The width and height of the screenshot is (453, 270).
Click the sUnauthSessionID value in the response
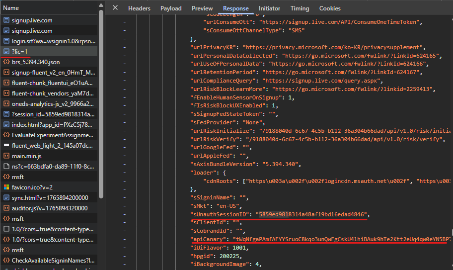click(311, 214)
